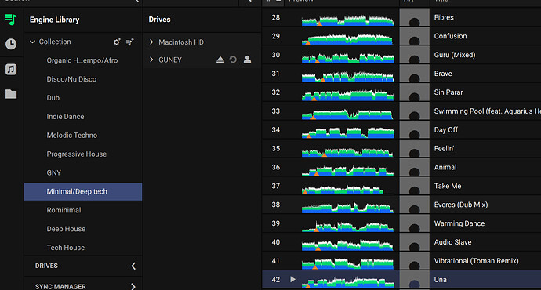This screenshot has width=541, height=290.
Task: Select the Progressive House playlist
Action: [77, 154]
